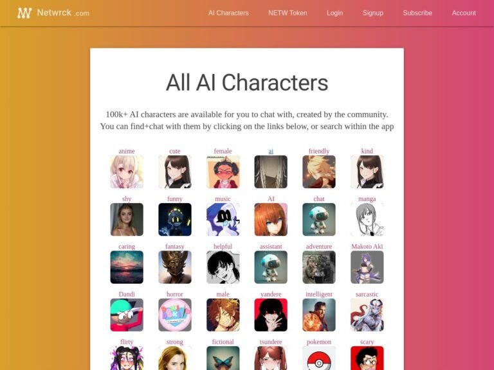Open the horror pink logo avatar
This screenshot has height=370, width=494.
pyautogui.click(x=175, y=315)
